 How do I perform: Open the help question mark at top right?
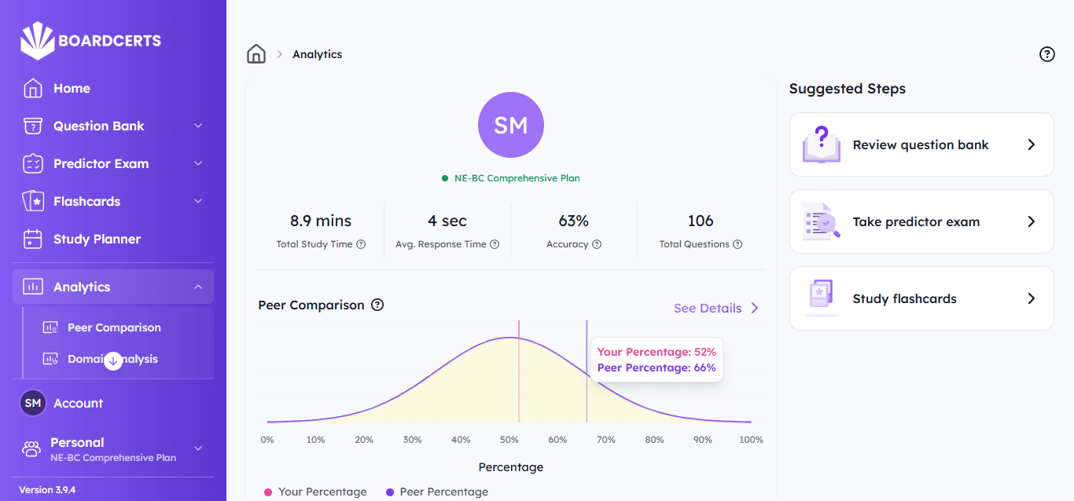(x=1046, y=54)
